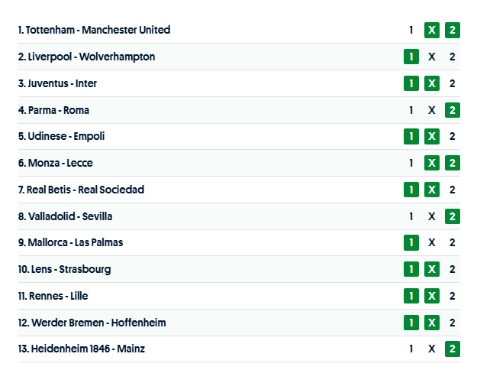The height and width of the screenshot is (370, 477).
Task: Deselect the 2 pick for Monza - Lecce
Action: (453, 163)
